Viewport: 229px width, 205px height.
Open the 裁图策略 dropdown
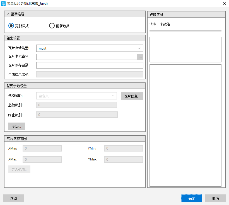(x=76, y=96)
